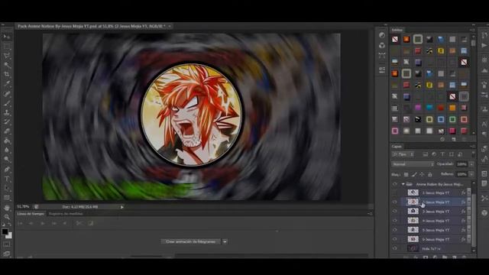Filter layers by type layers (T icon)
The height and width of the screenshot is (275, 489).
click(x=442, y=154)
